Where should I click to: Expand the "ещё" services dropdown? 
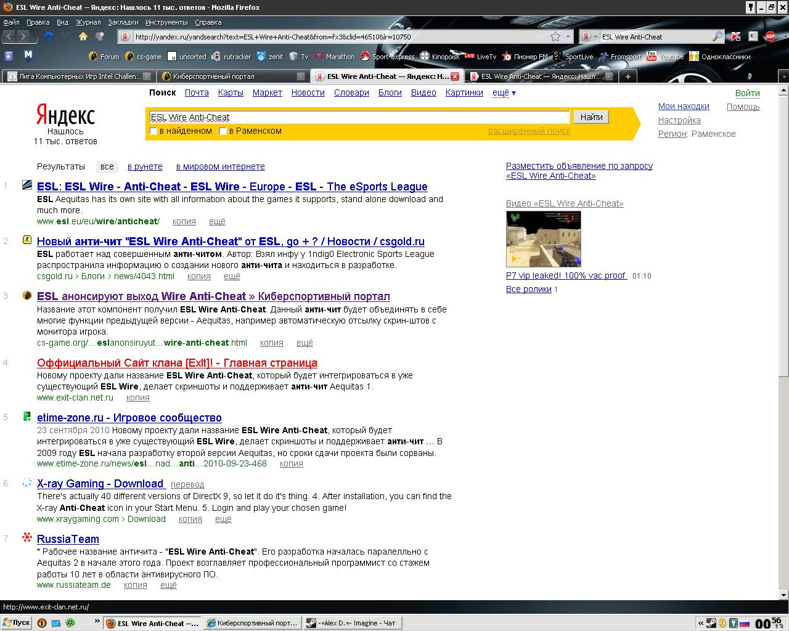pos(504,92)
